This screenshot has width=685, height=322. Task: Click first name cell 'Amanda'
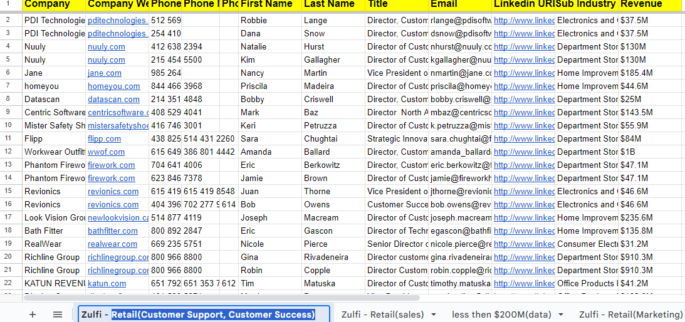point(270,152)
